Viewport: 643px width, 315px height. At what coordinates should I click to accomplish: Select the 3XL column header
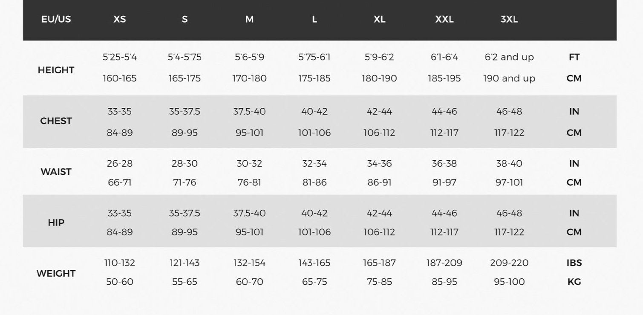pos(509,20)
